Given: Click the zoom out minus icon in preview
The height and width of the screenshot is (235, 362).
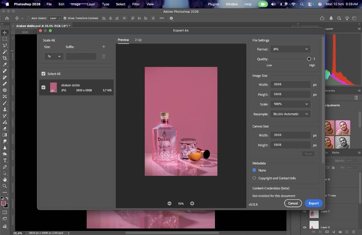Looking at the screenshot, I should pyautogui.click(x=169, y=204).
